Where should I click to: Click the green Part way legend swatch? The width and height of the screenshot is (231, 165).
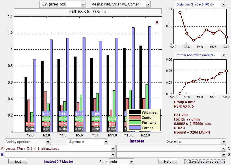(x=135, y=123)
